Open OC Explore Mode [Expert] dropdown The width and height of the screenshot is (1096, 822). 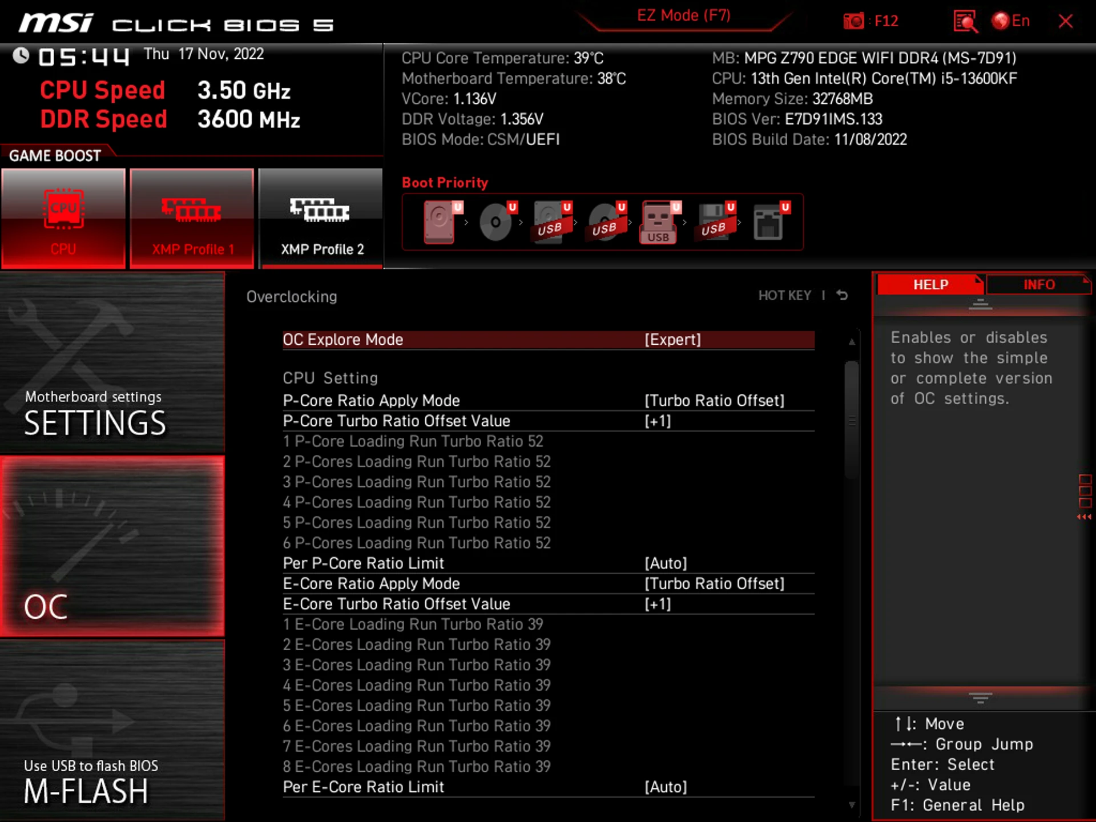(x=548, y=340)
